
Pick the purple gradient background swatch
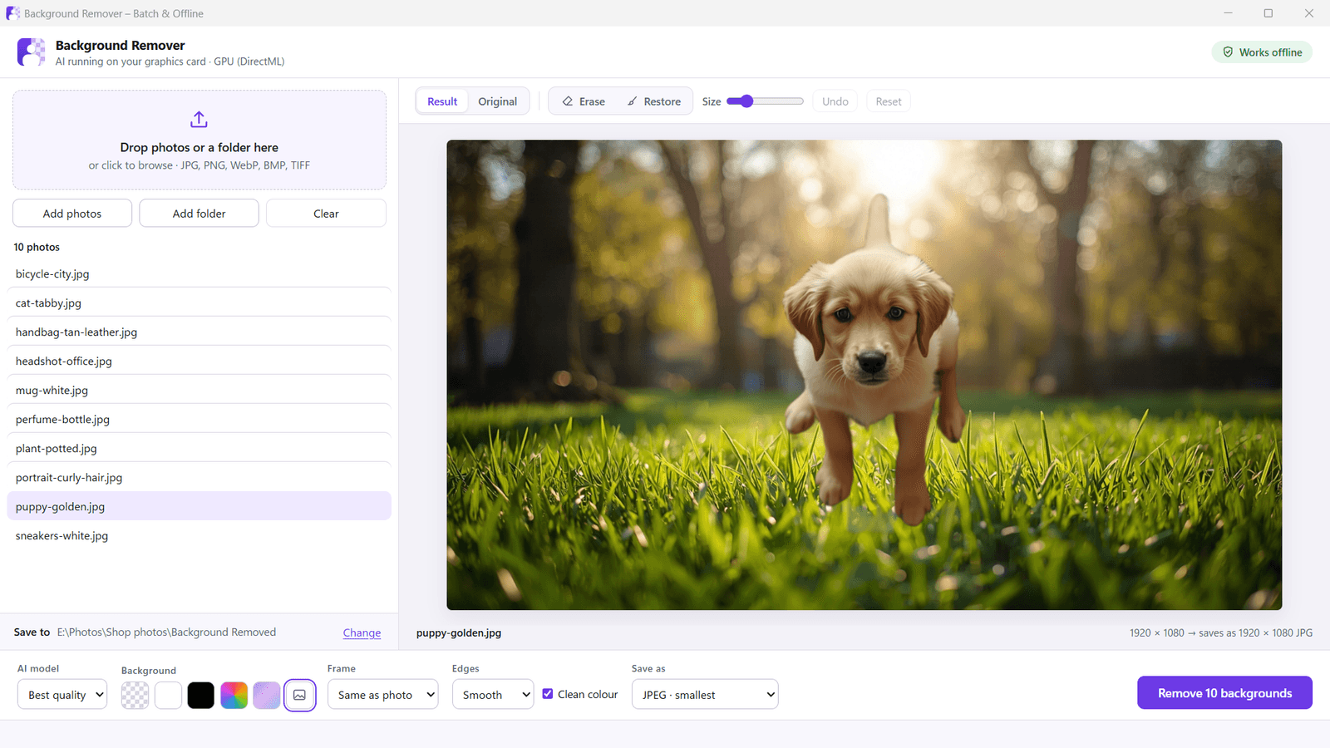(267, 695)
